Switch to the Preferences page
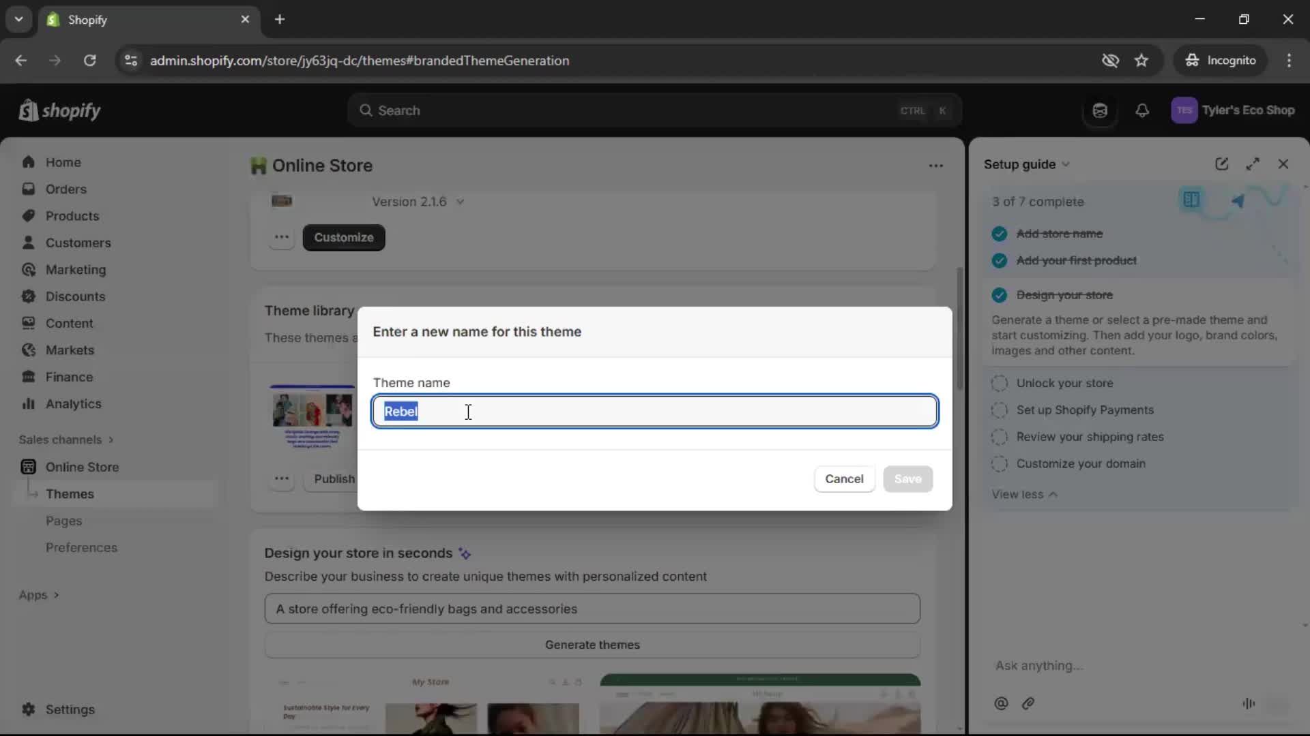The height and width of the screenshot is (736, 1310). [x=81, y=547]
